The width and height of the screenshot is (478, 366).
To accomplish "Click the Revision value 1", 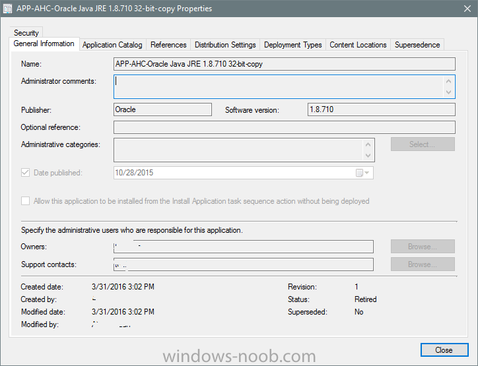I will [357, 287].
